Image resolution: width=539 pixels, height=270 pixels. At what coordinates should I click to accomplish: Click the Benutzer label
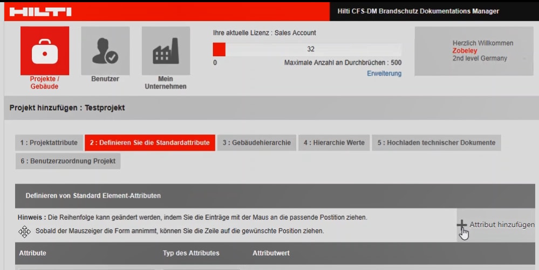click(105, 79)
